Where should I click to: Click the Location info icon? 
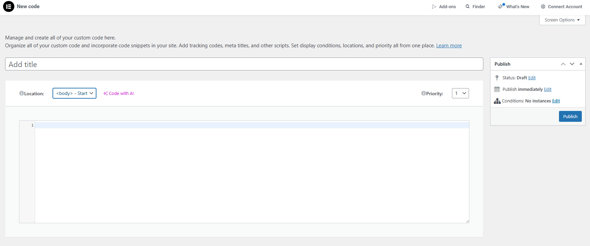coord(21,93)
